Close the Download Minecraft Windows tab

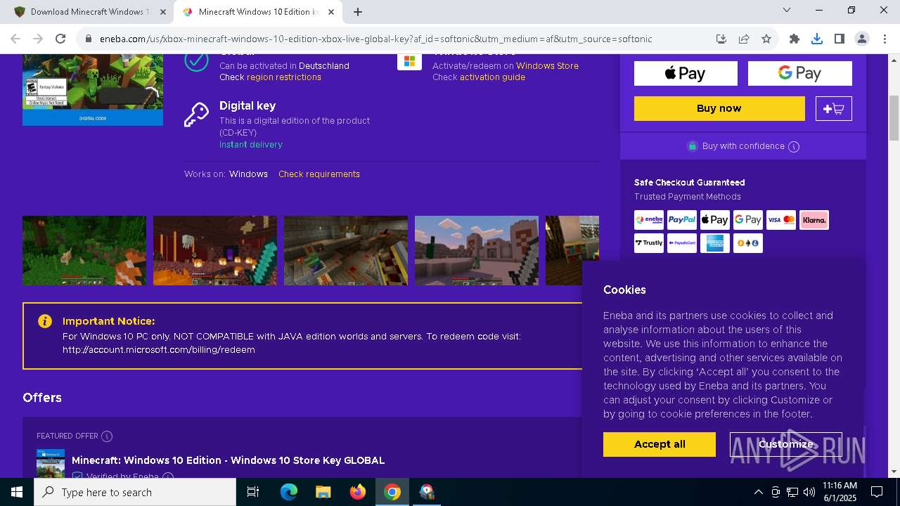coord(163,12)
